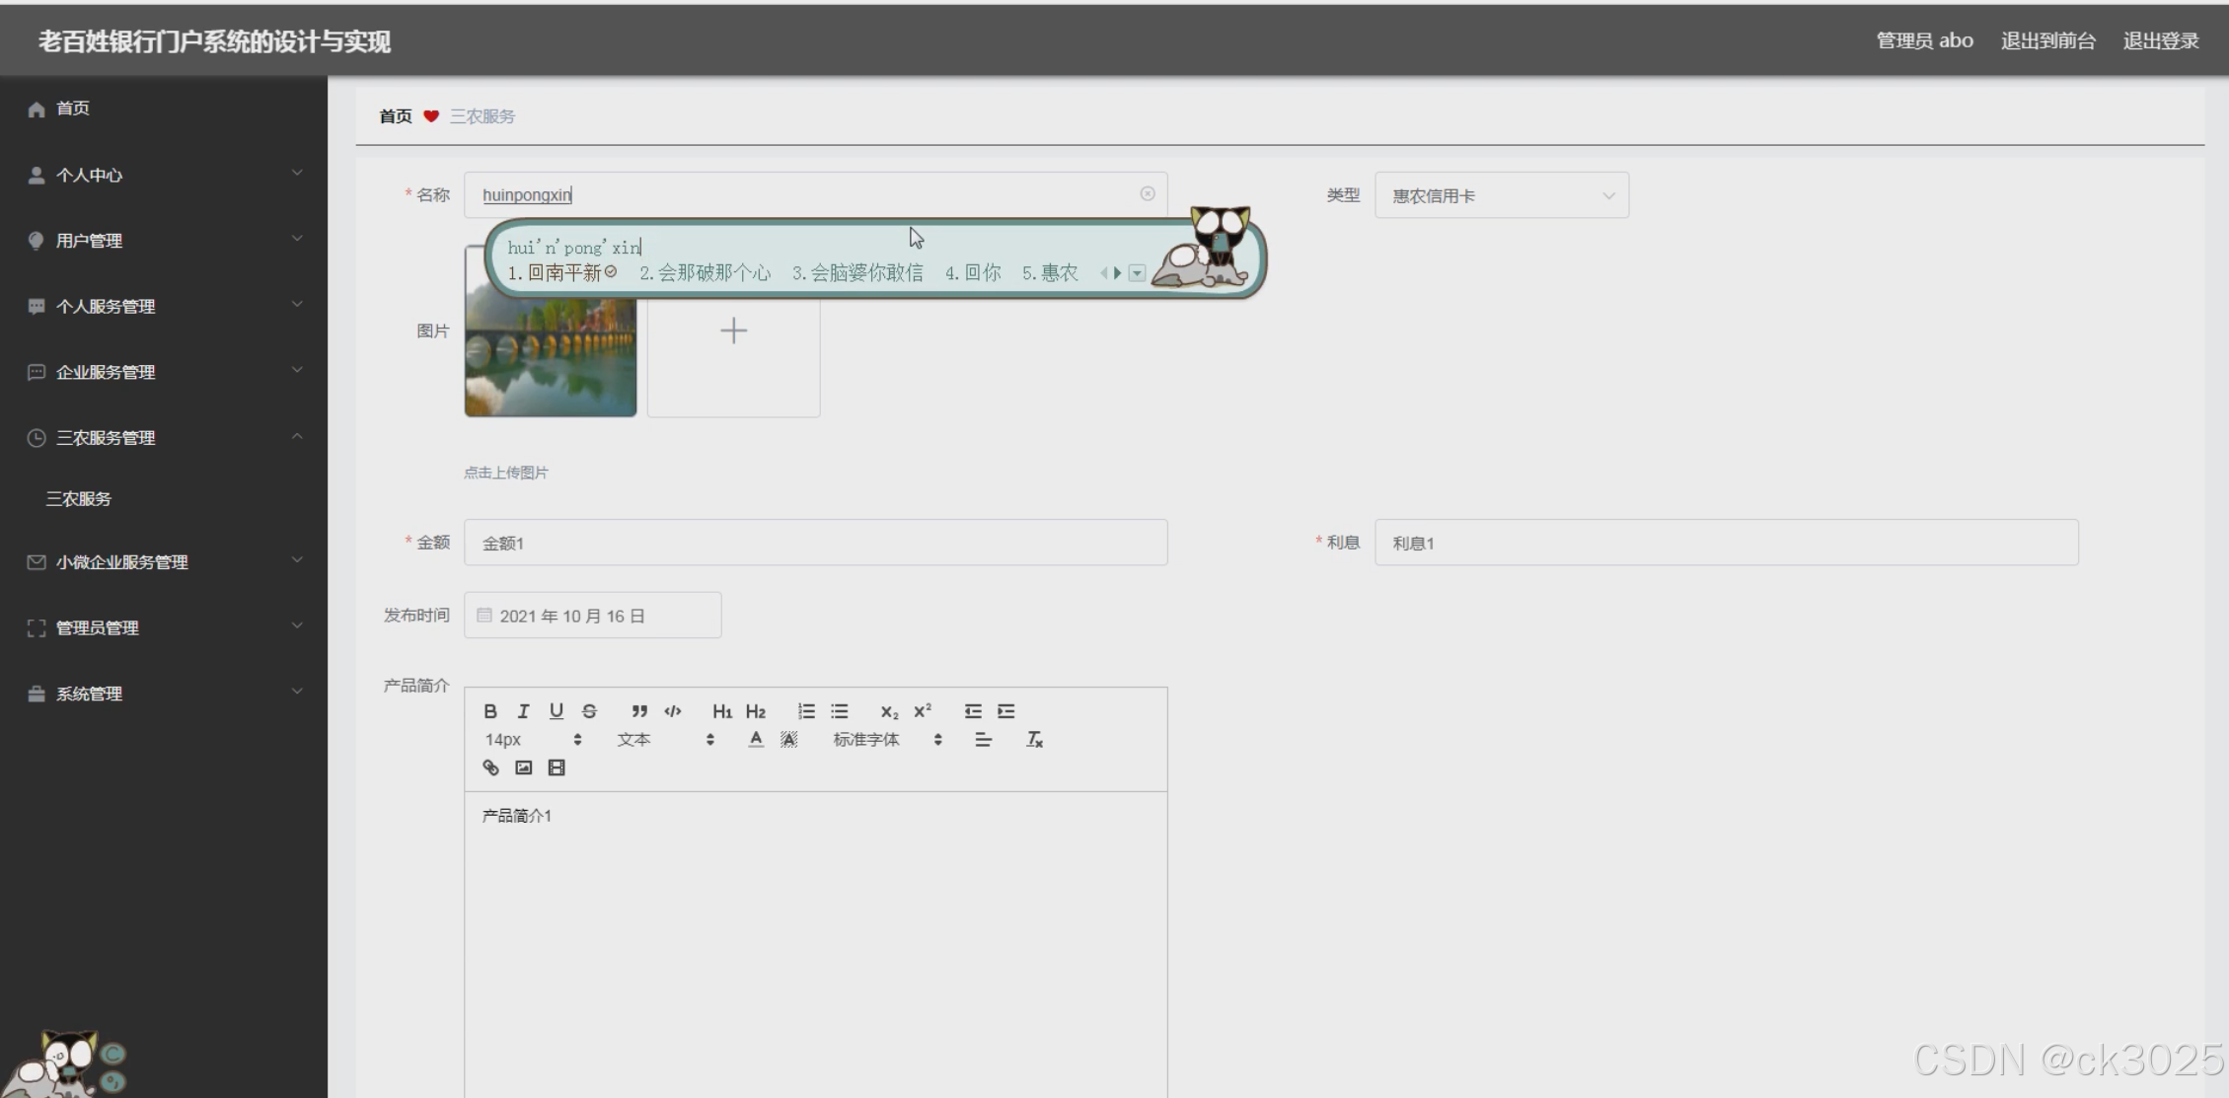Open the text color picker
The width and height of the screenshot is (2229, 1098).
coord(756,740)
